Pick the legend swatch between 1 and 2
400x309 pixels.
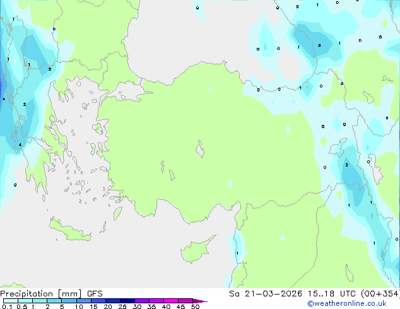coord(40,301)
